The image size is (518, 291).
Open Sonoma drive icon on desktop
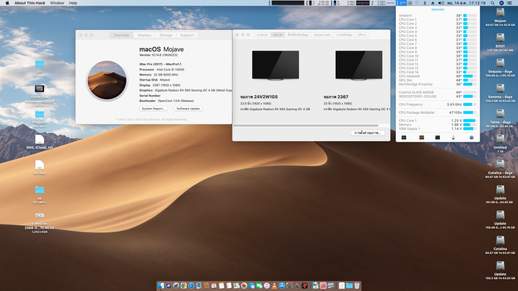tap(500, 88)
